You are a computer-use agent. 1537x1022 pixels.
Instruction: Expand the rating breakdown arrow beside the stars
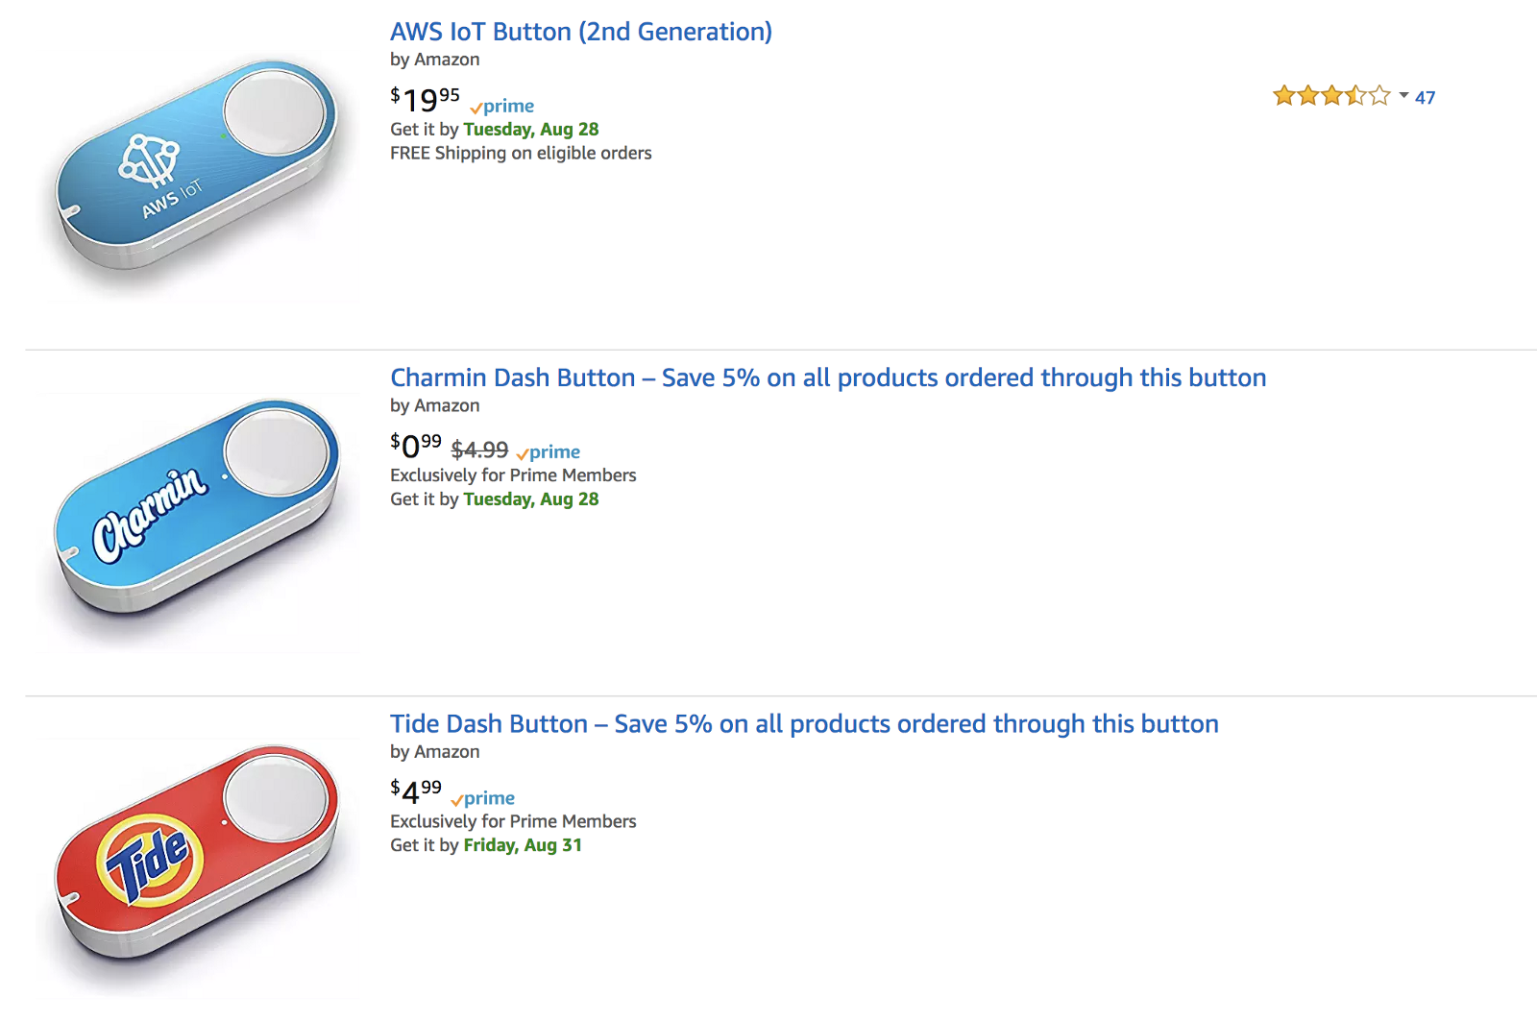pyautogui.click(x=1403, y=96)
